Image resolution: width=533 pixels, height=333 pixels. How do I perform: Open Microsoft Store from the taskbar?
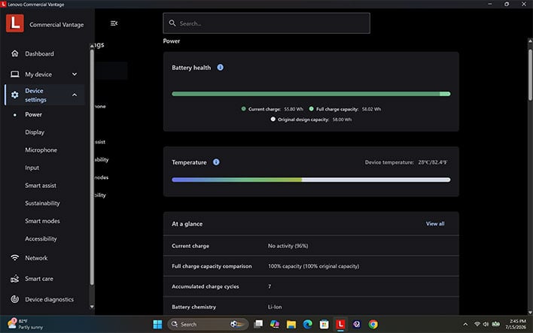(x=324, y=324)
